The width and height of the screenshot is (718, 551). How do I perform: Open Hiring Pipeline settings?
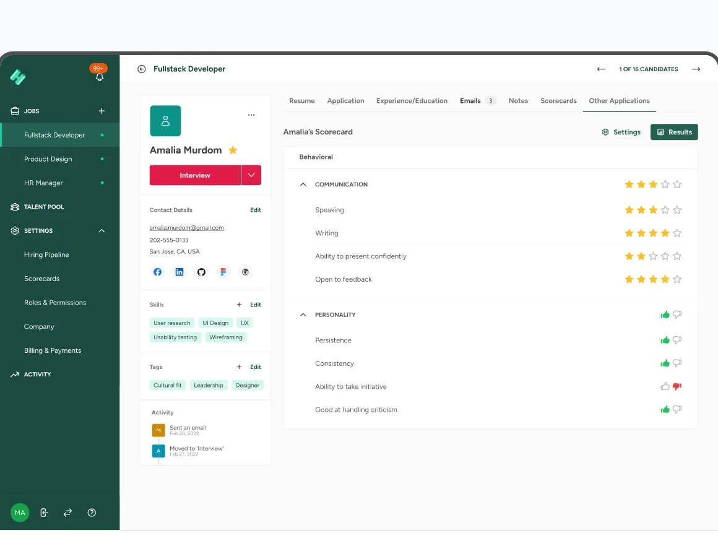click(x=46, y=254)
